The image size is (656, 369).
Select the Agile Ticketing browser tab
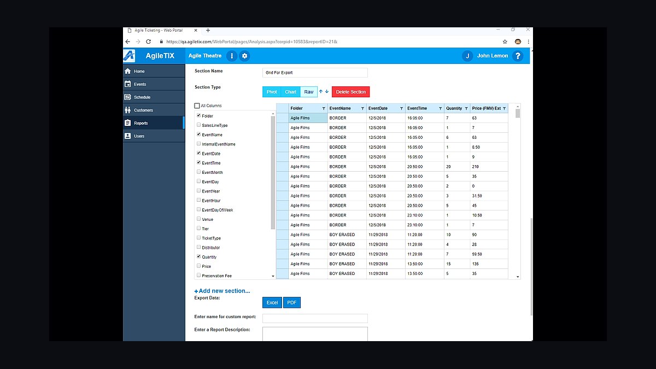click(162, 30)
